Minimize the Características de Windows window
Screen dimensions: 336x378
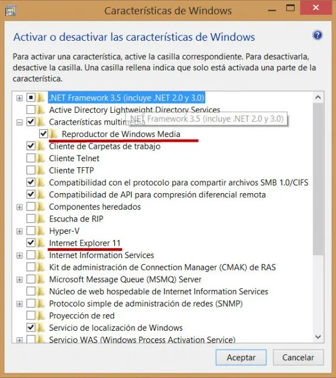coord(272,10)
